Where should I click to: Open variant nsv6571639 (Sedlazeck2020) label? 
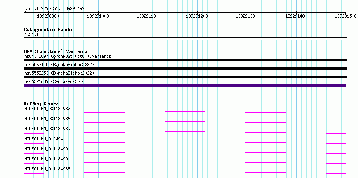(56, 81)
